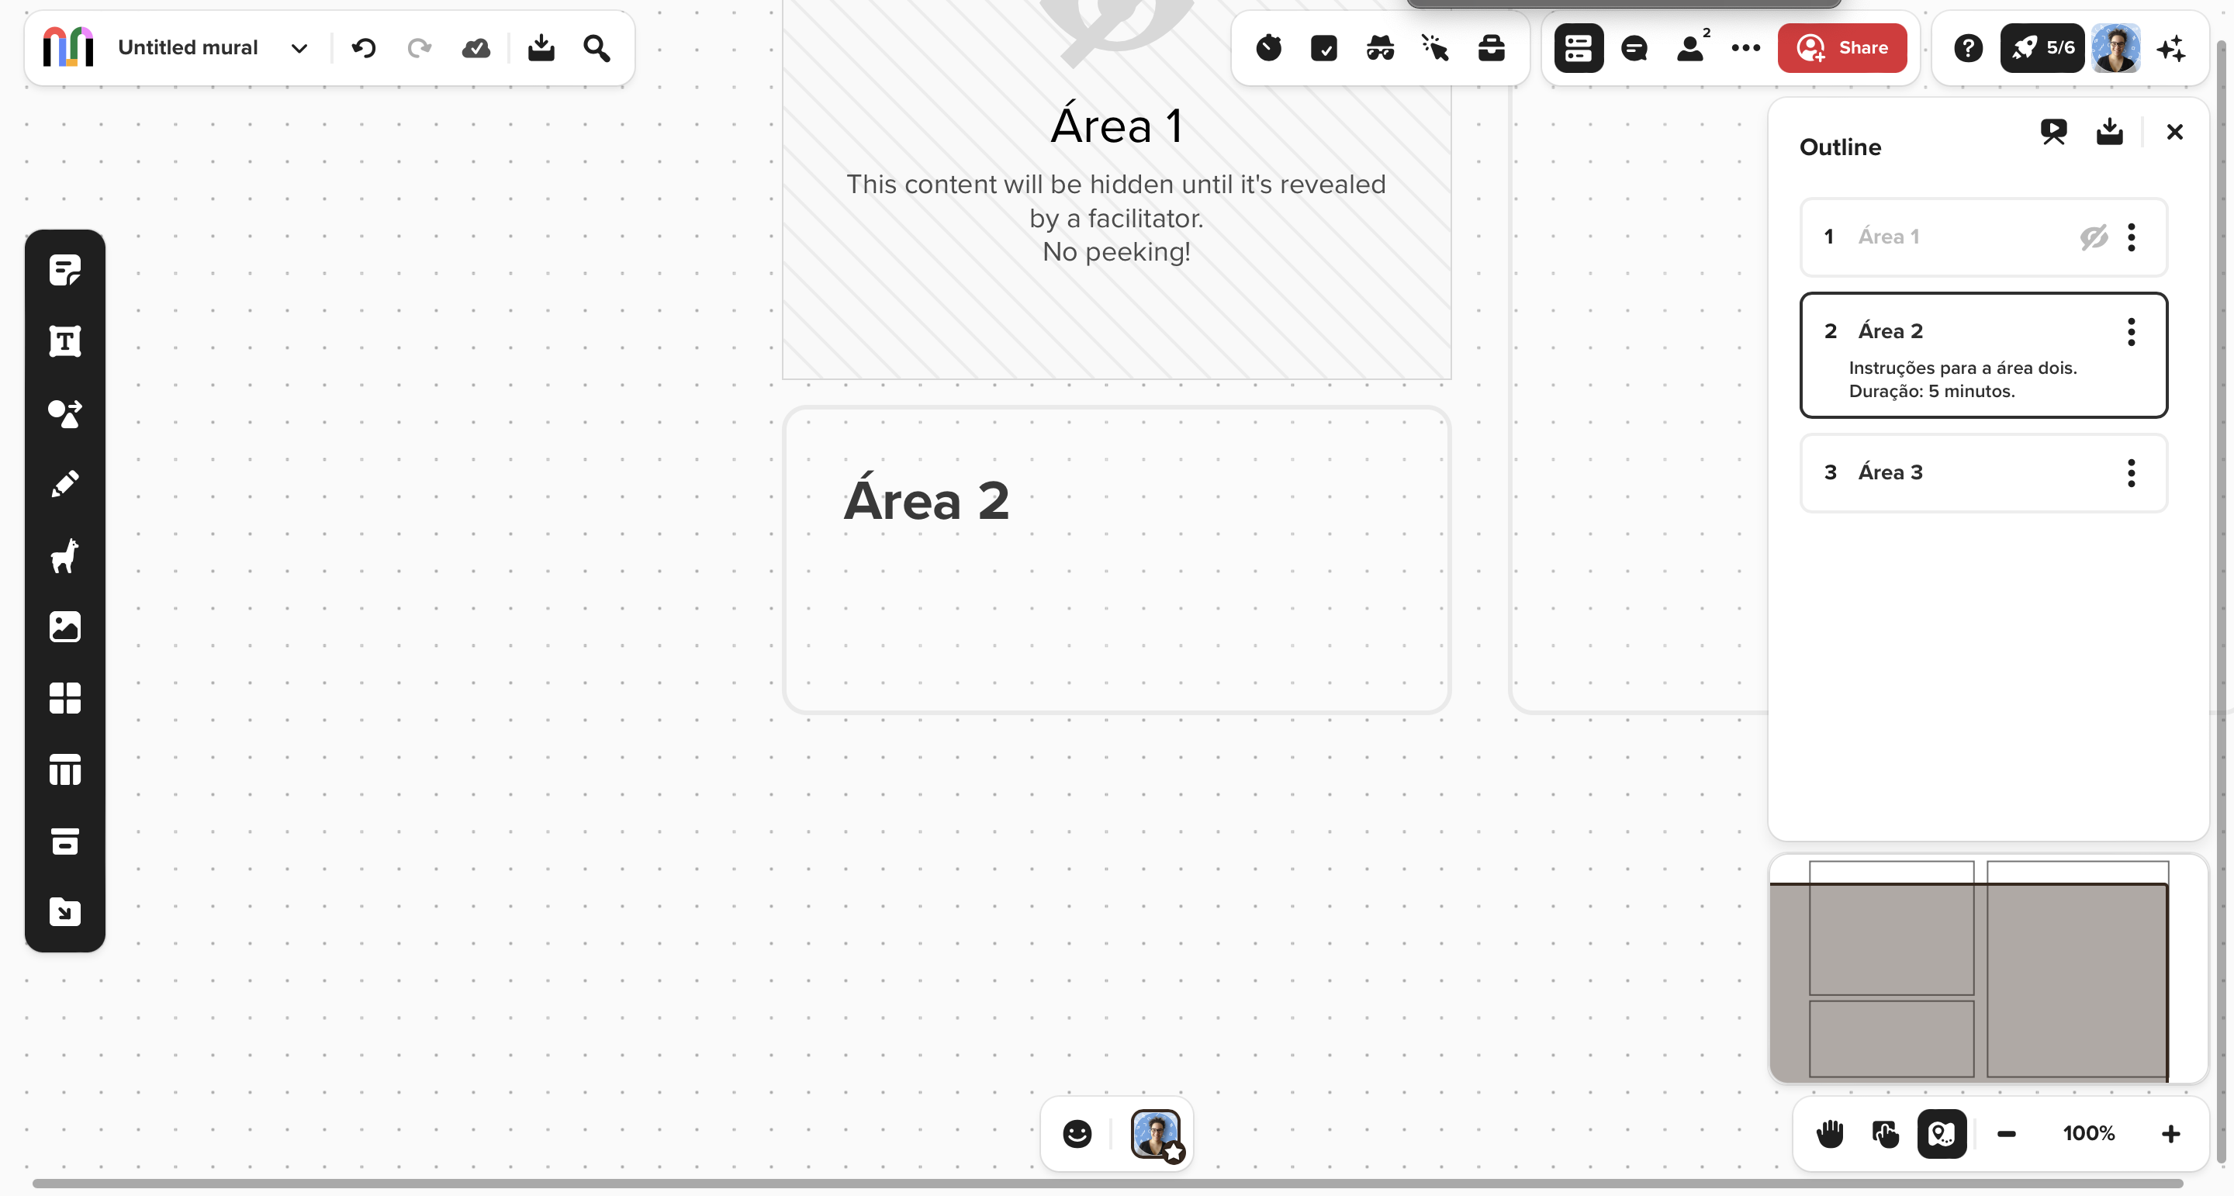Open options menu for Área 3
Screen dimensions: 2234x1196
[x=2131, y=472]
